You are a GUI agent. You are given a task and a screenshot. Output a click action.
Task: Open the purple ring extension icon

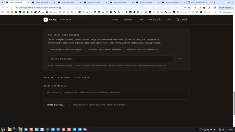point(200,8)
